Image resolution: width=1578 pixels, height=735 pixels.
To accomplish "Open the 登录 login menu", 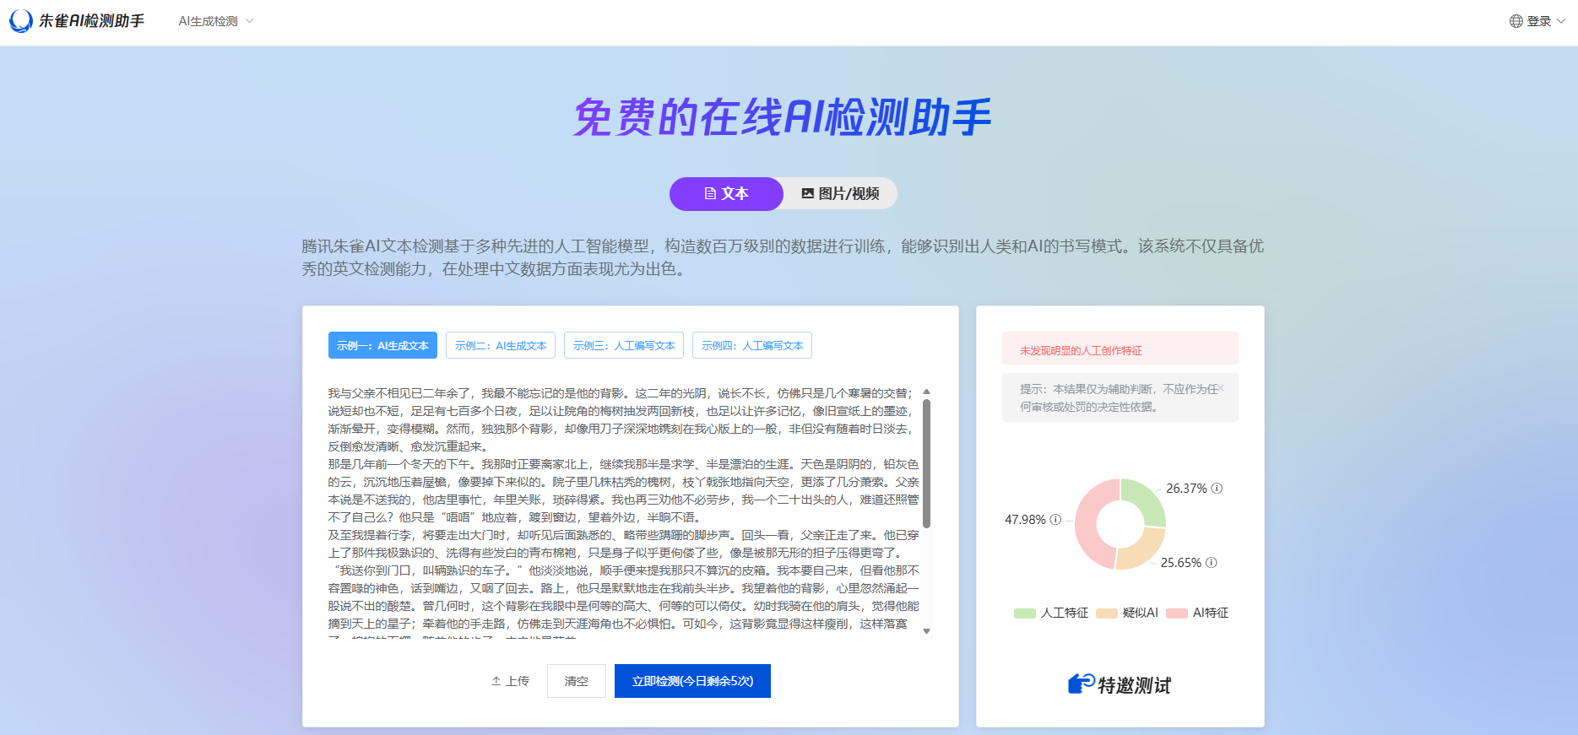I will 1544,21.
